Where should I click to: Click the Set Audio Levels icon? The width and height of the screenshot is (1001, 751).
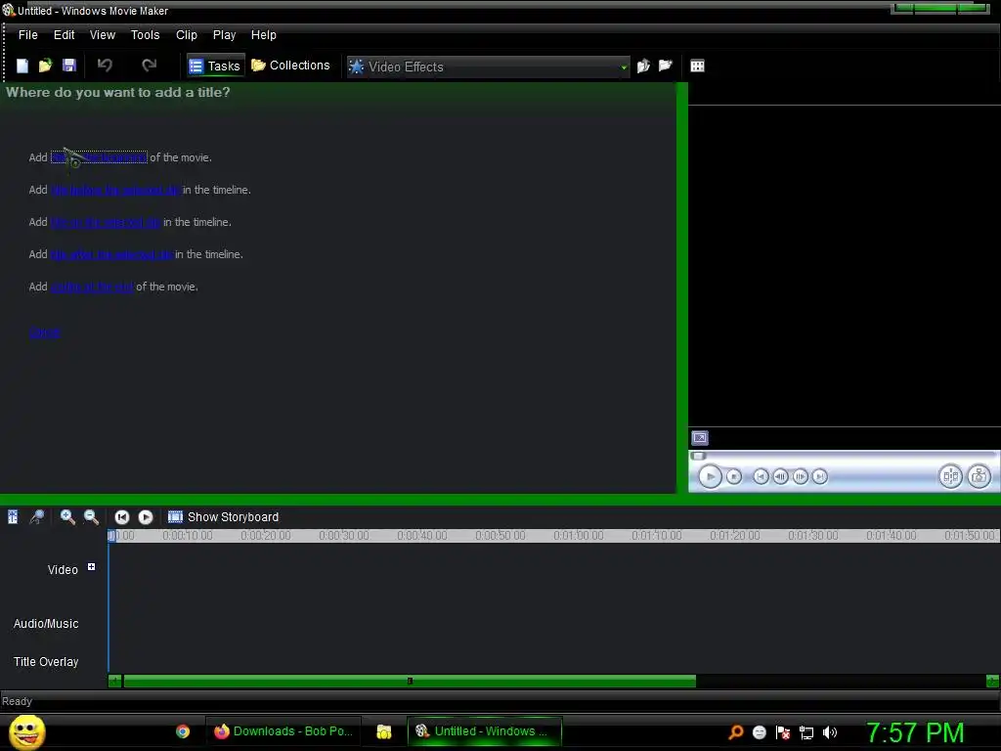[x=13, y=516]
